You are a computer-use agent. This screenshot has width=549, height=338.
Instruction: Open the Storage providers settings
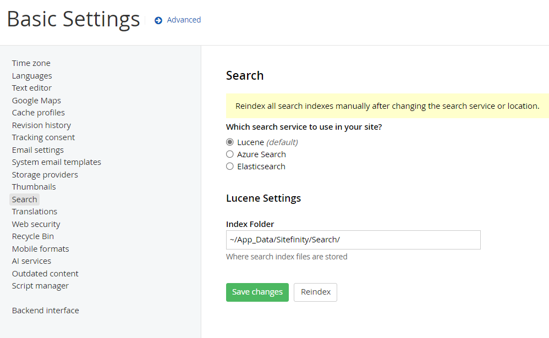45,174
